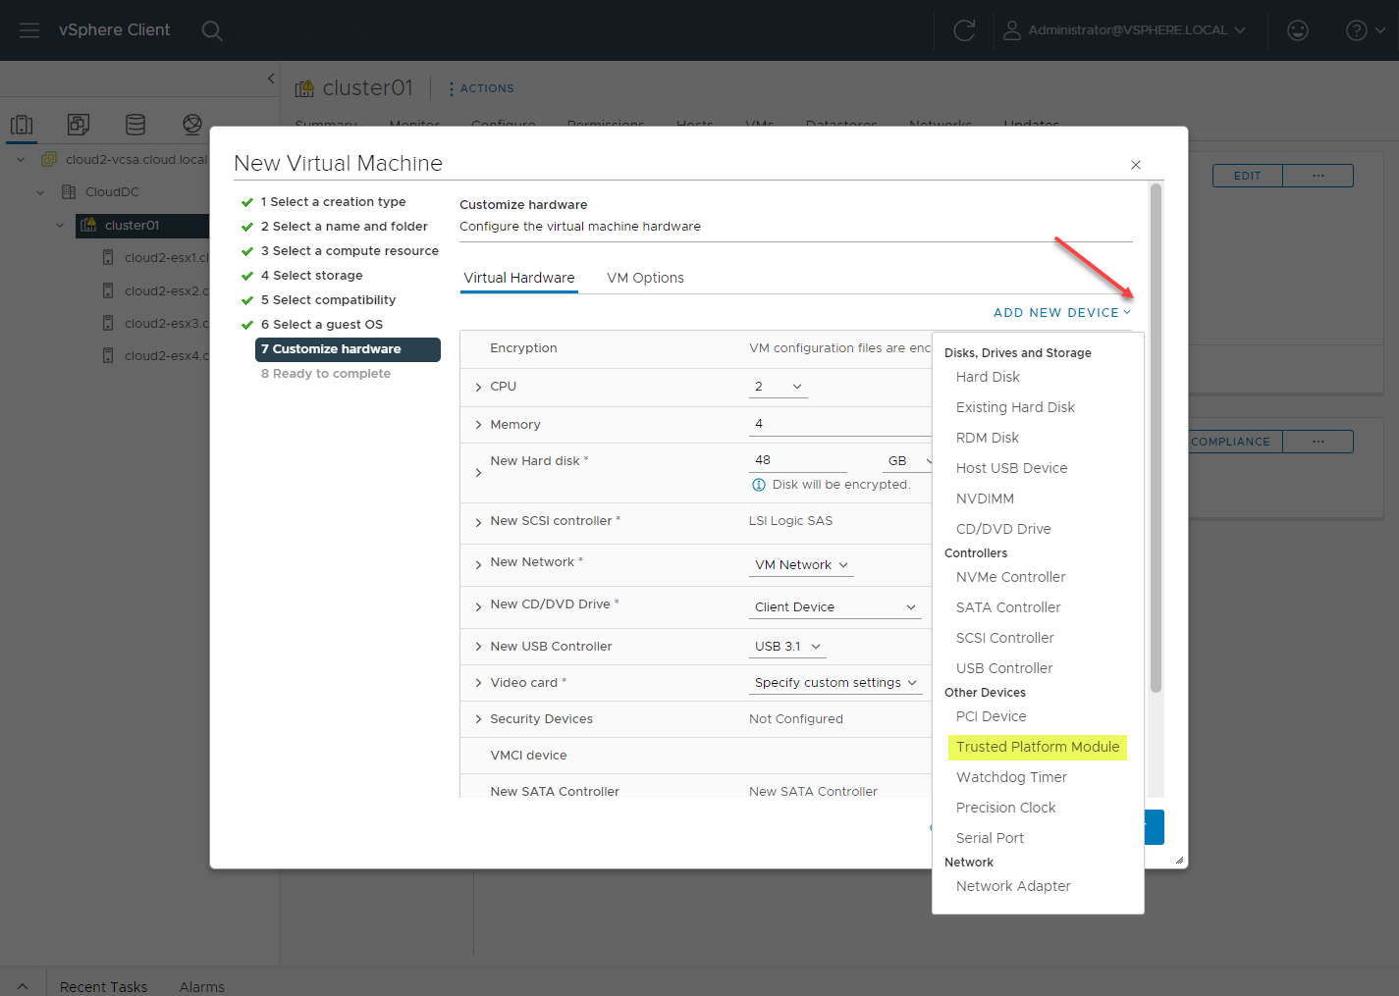This screenshot has height=996, width=1399.
Task: Choose RDM Disk from device menu
Action: click(x=988, y=438)
